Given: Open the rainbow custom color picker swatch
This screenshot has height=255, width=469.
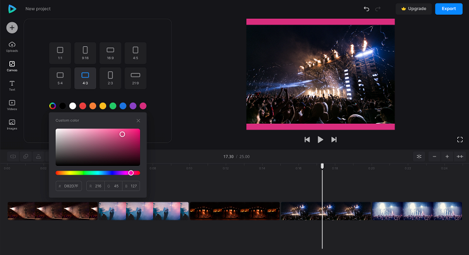Looking at the screenshot, I should click(x=52, y=106).
